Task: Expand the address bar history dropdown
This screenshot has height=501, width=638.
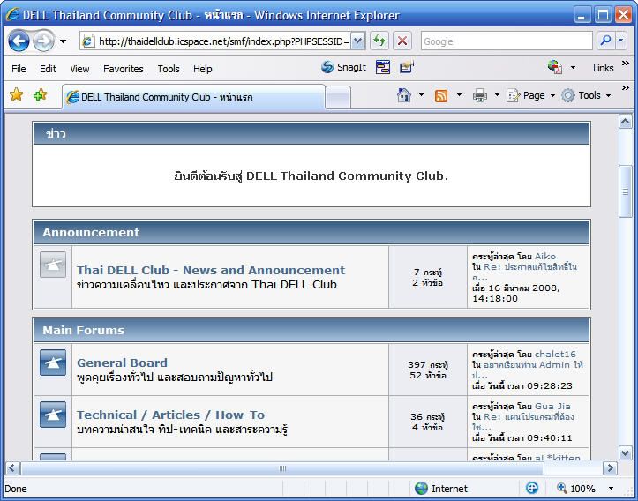Action: tap(357, 41)
